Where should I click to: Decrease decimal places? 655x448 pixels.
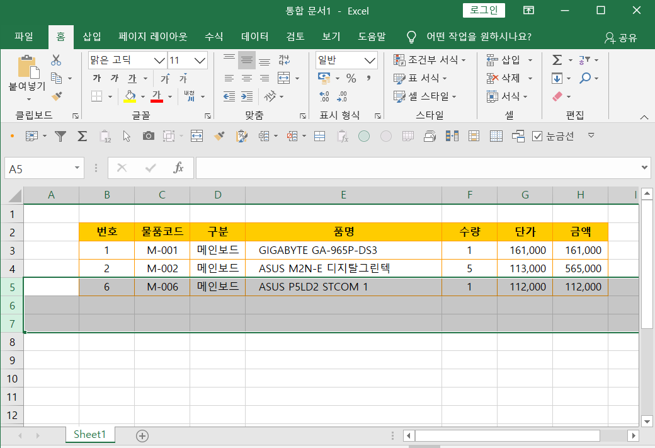tap(342, 96)
